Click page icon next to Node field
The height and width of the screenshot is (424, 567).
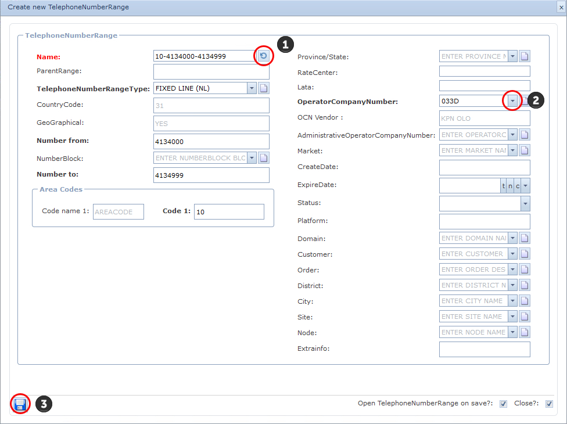525,332
